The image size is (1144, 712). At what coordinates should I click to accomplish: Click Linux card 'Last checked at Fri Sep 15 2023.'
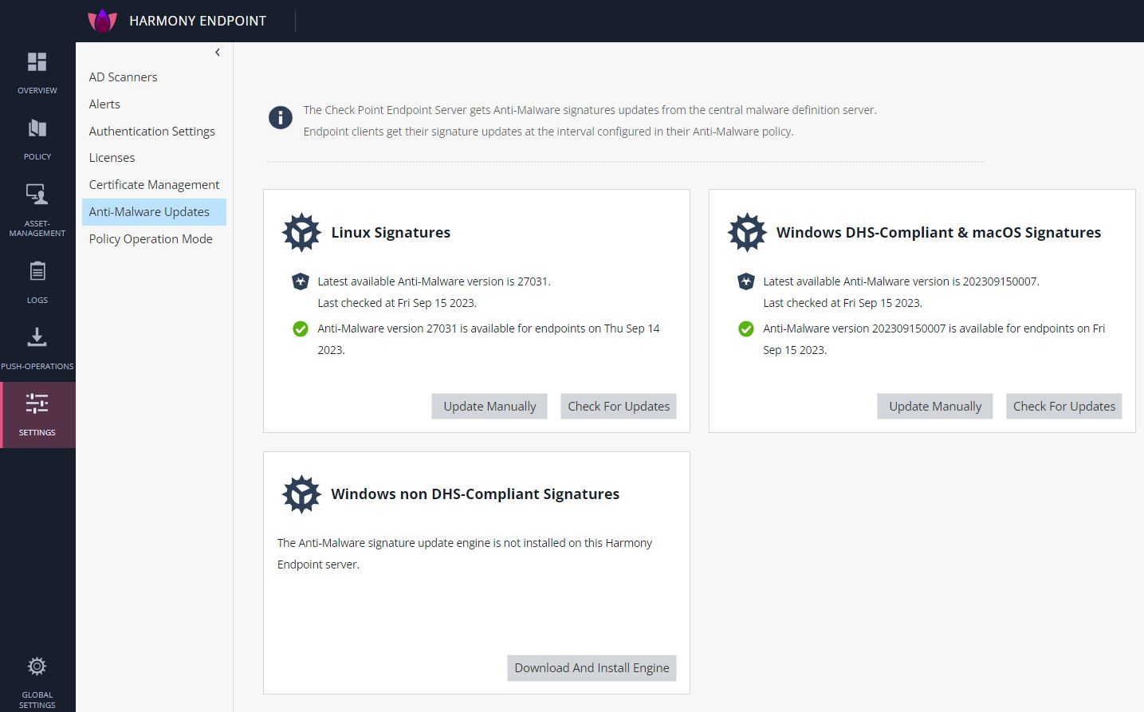point(397,303)
